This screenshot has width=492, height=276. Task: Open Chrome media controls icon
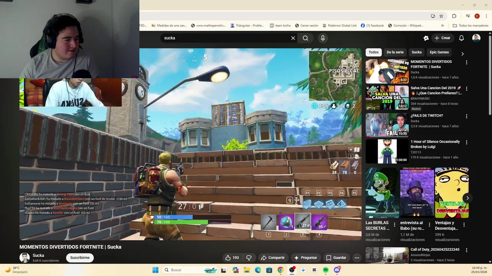[x=468, y=16]
